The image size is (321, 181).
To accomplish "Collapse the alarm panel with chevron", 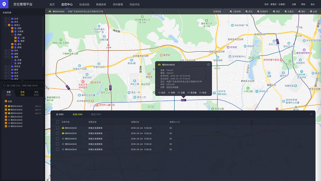I will pyautogui.click(x=311, y=114).
